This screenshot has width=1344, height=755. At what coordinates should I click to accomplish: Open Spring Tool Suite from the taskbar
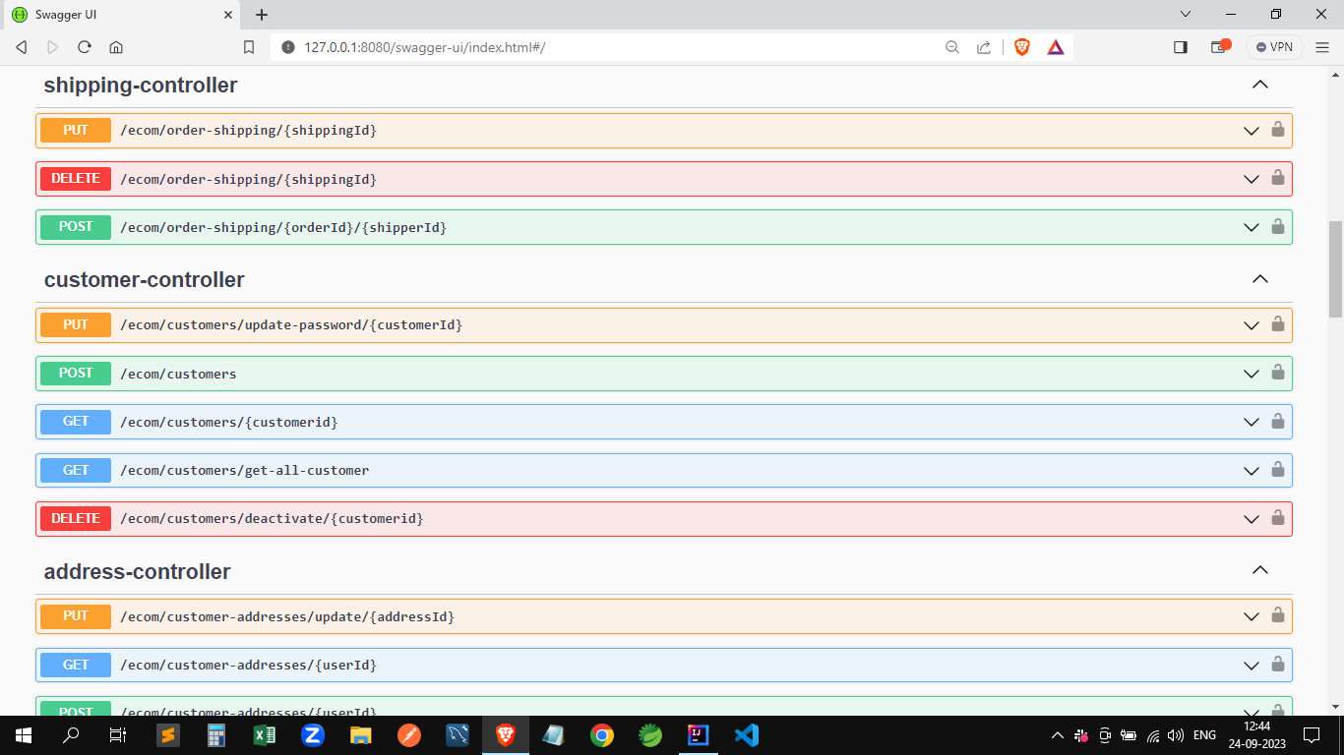tap(649, 734)
